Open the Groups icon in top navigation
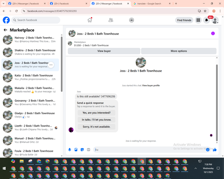224x179 pixels. (x=132, y=20)
